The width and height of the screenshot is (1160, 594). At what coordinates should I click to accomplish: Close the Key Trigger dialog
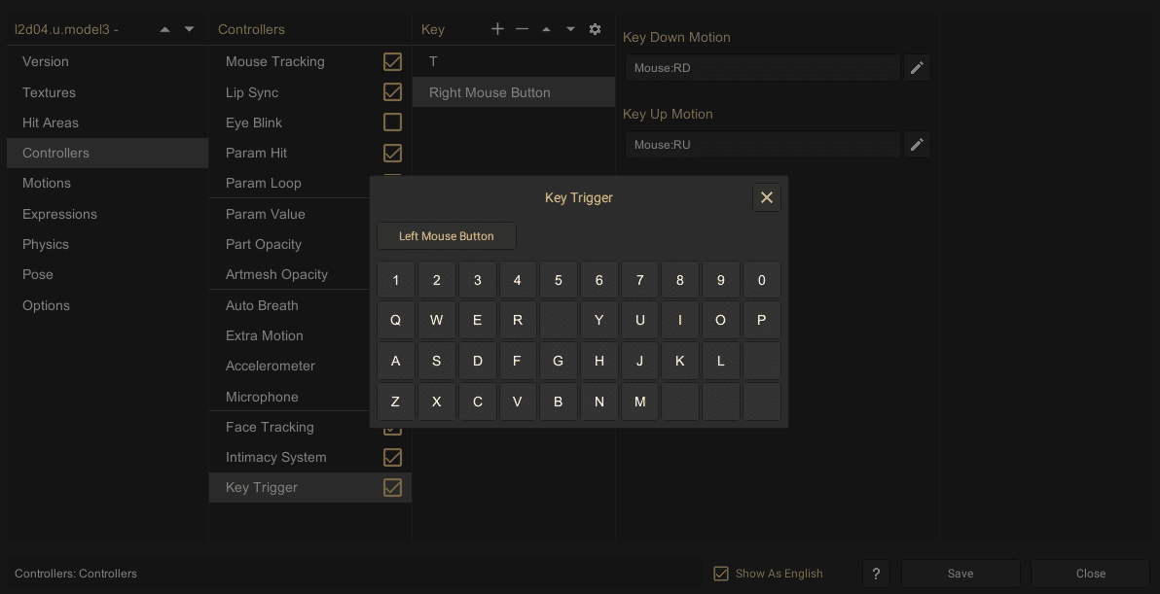(767, 197)
